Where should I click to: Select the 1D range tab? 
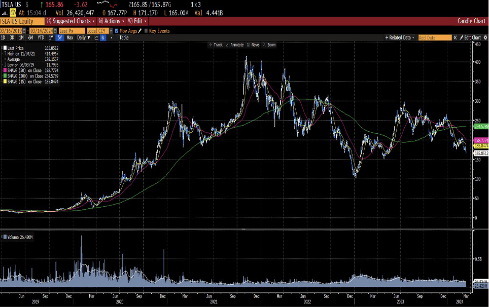(x=3, y=37)
